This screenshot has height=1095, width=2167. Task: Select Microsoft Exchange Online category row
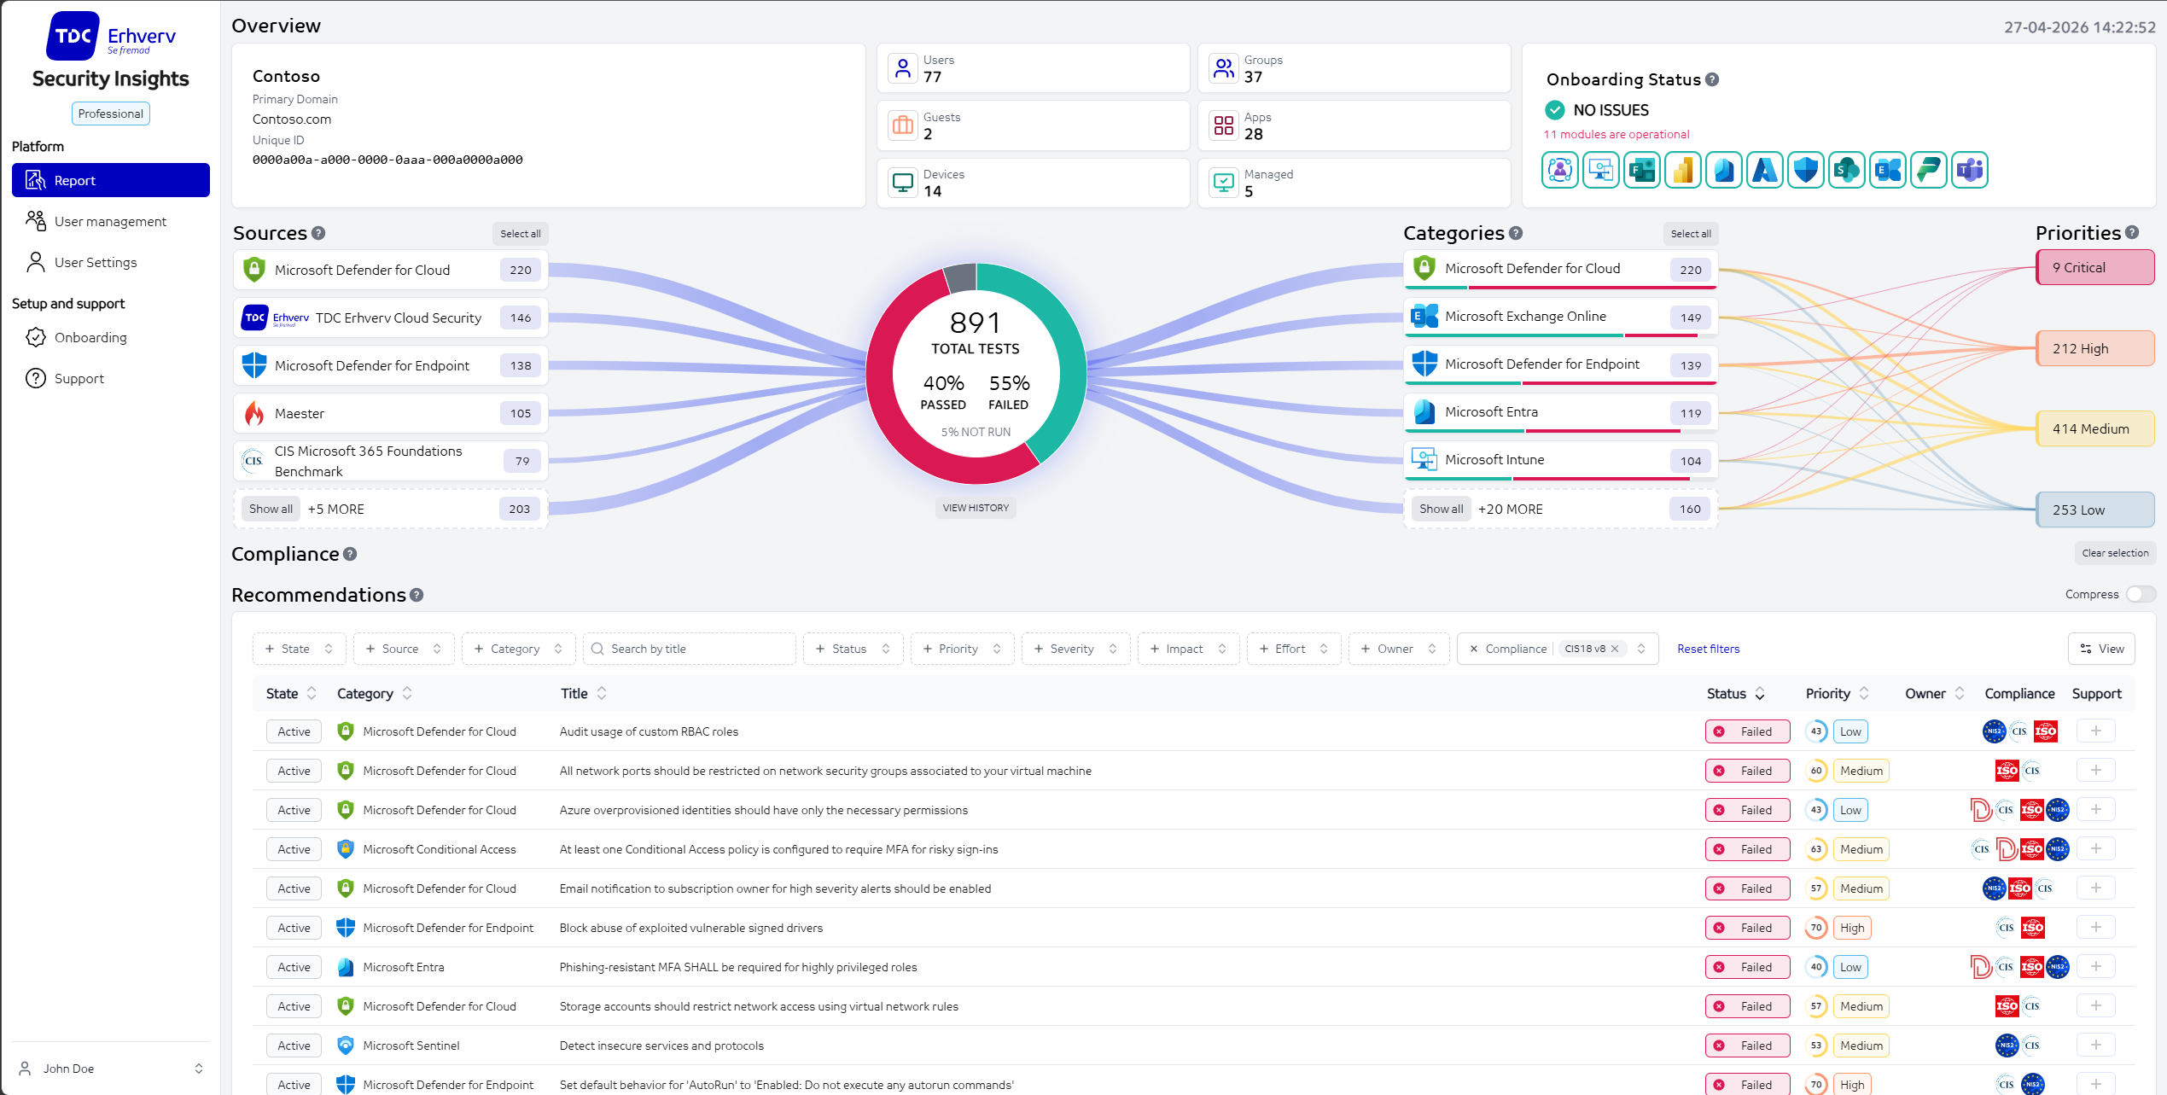coord(1560,317)
